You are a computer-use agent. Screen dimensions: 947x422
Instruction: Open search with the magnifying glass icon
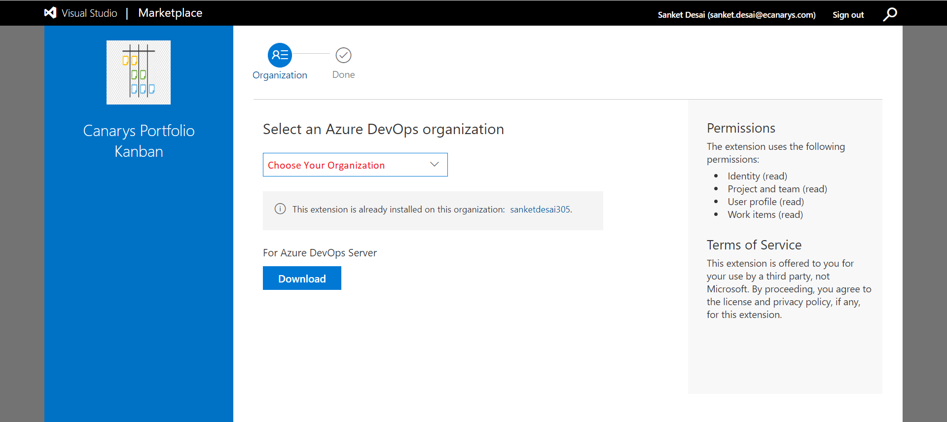click(890, 14)
